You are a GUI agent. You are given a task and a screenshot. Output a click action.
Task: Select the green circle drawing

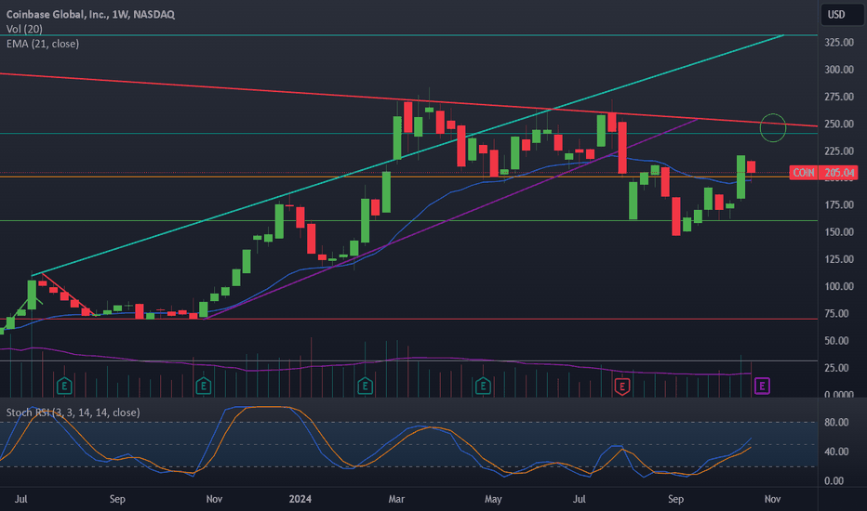(773, 127)
